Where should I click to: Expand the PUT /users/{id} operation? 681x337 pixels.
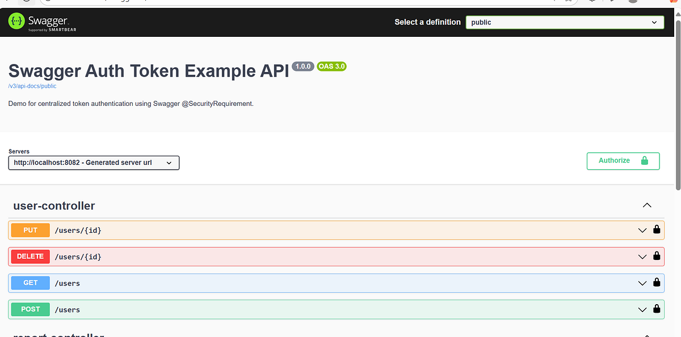tap(642, 230)
